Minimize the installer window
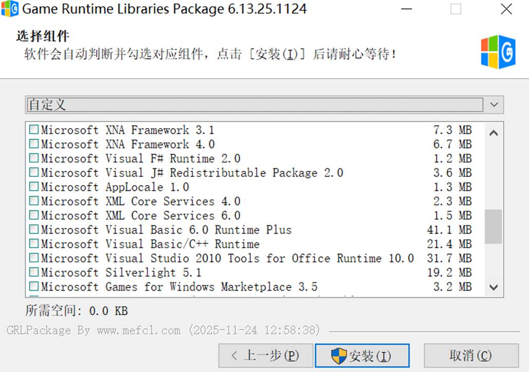This screenshot has width=529, height=372. click(407, 9)
